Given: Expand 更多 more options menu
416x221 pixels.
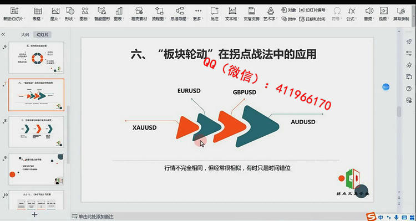Looking at the screenshot, I should point(198,14).
